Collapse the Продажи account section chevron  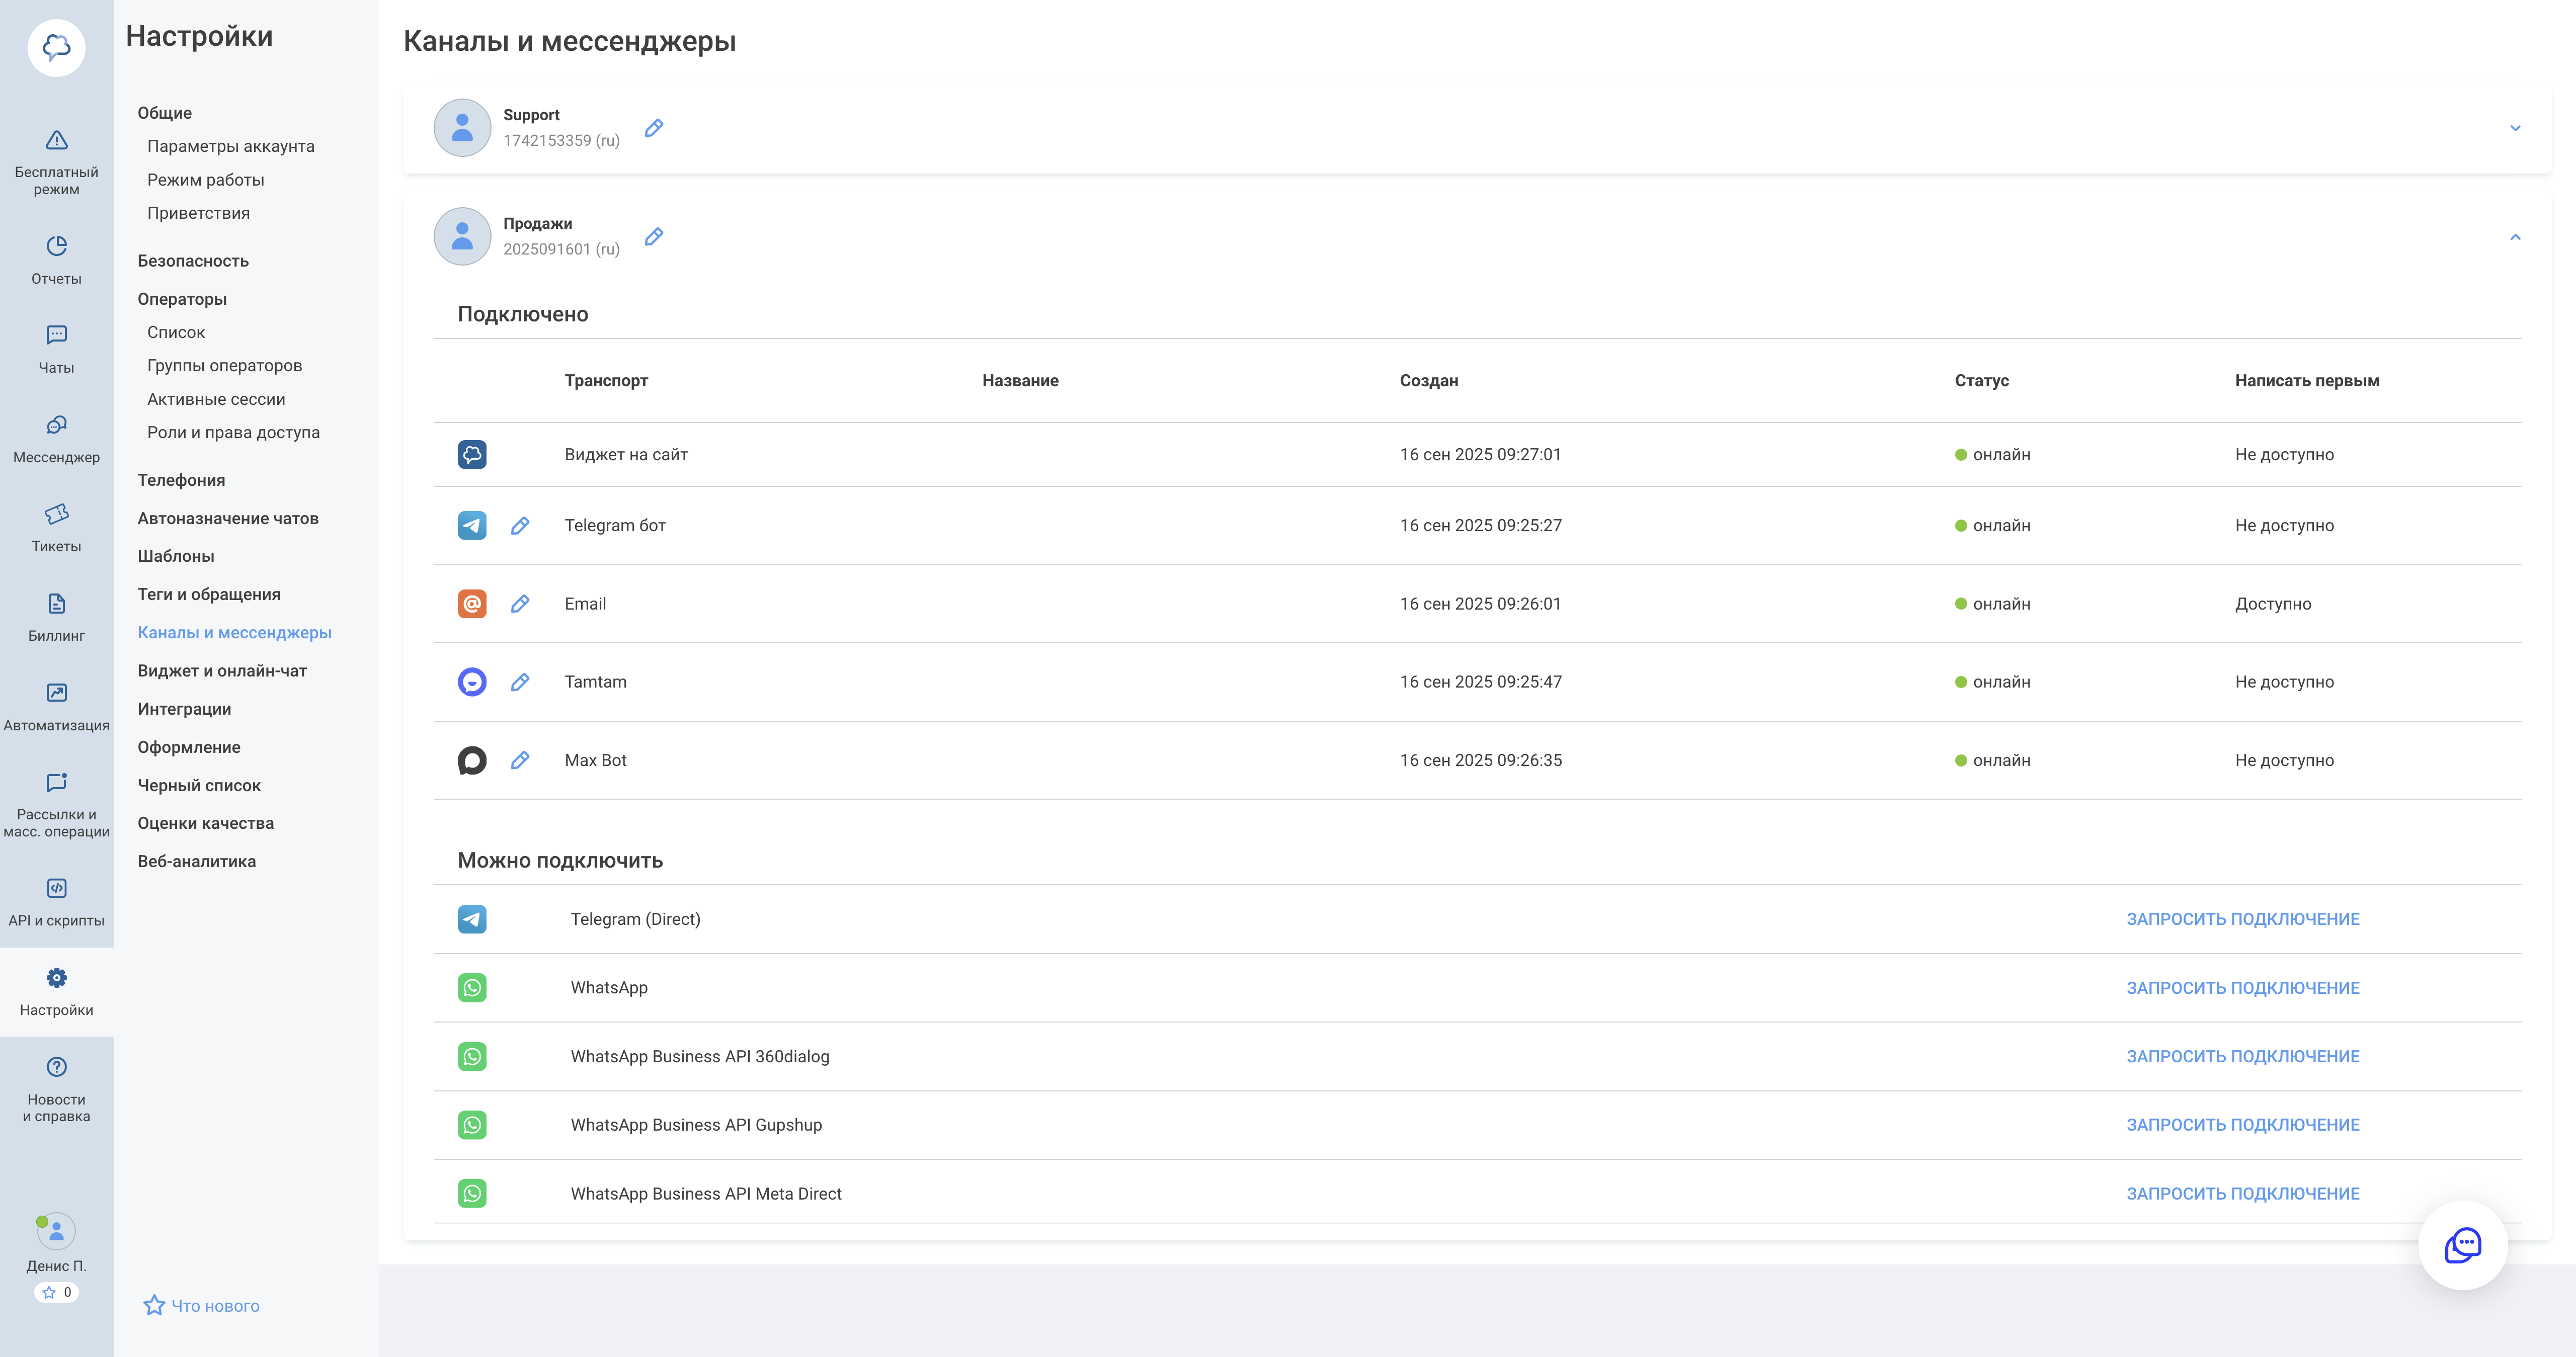coord(2514,237)
